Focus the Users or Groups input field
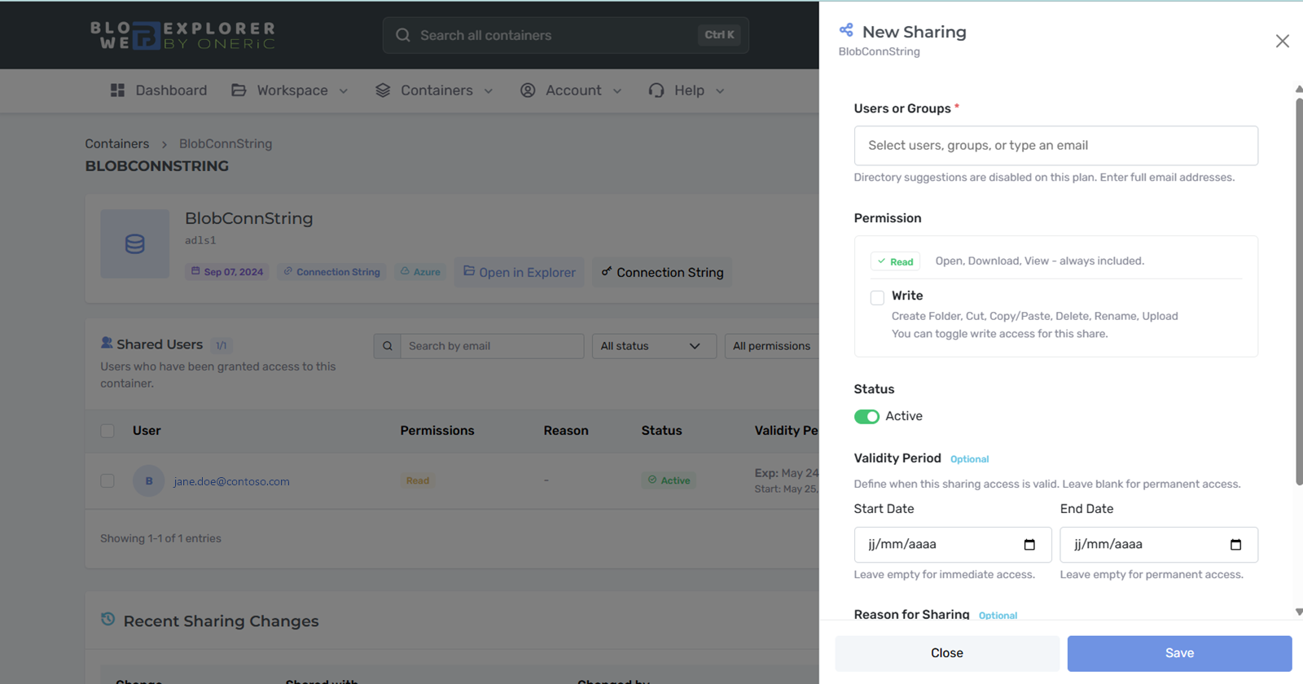1303x684 pixels. (x=1055, y=146)
